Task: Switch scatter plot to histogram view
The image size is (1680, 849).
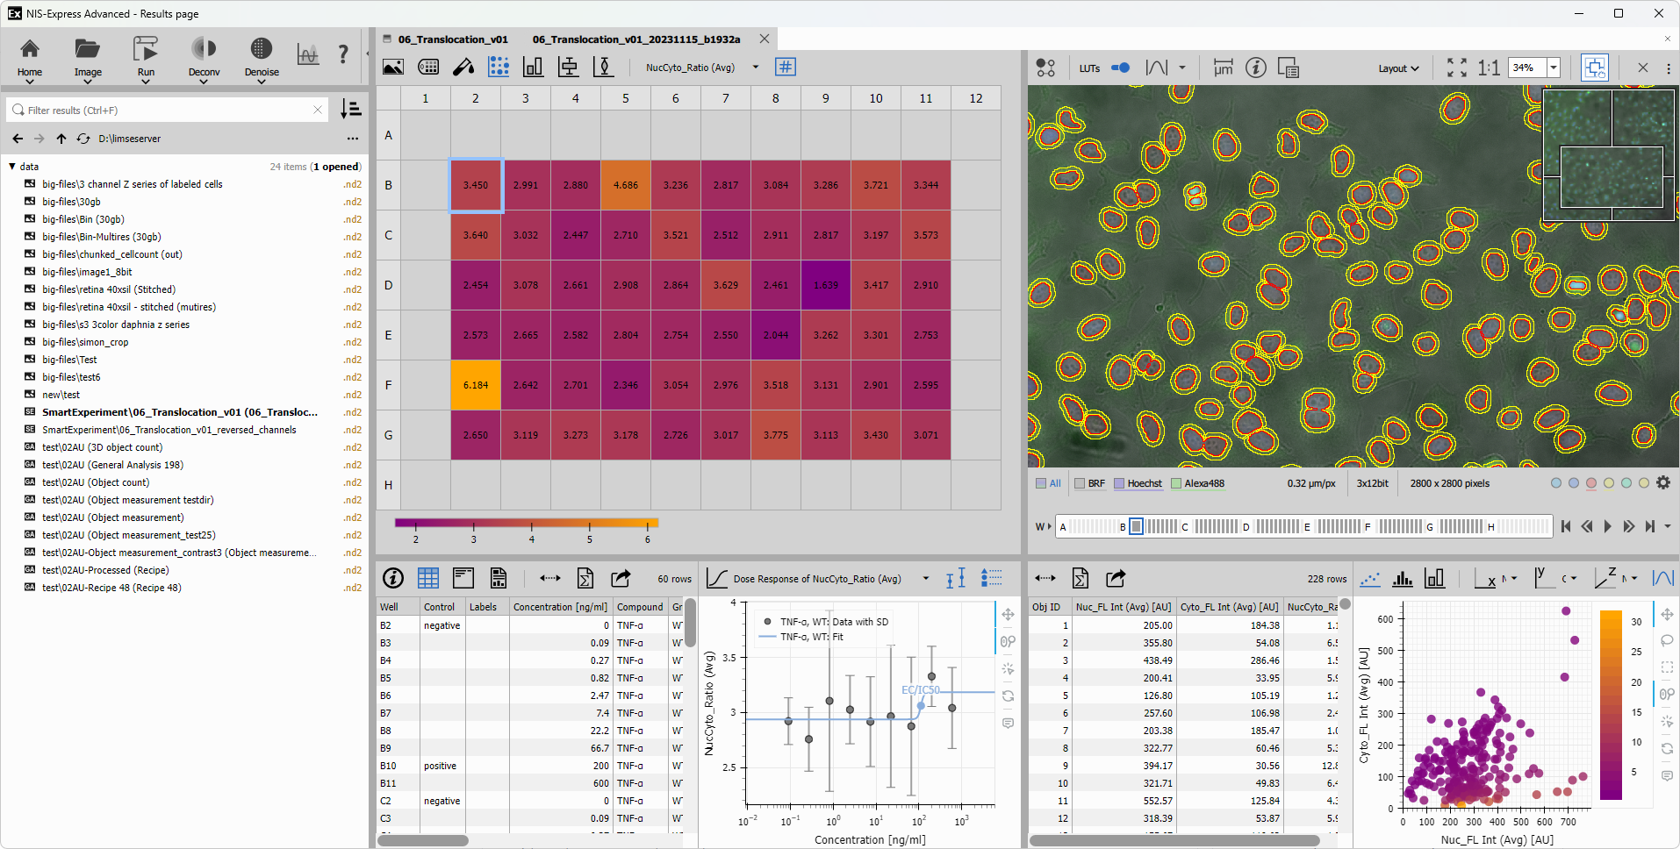Action: pos(1403,579)
